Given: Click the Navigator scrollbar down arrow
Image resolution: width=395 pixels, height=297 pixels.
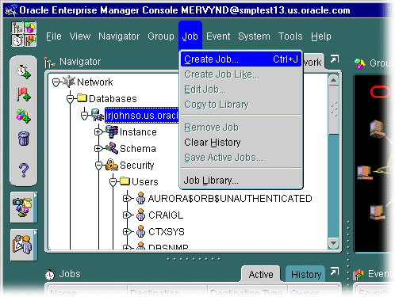Looking at the screenshot, I should coord(334,243).
